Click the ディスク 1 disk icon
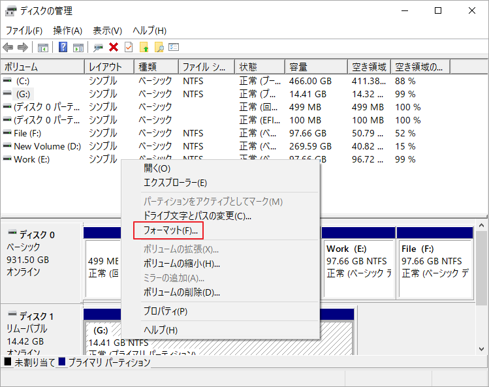The width and height of the screenshot is (489, 387). [x=12, y=314]
